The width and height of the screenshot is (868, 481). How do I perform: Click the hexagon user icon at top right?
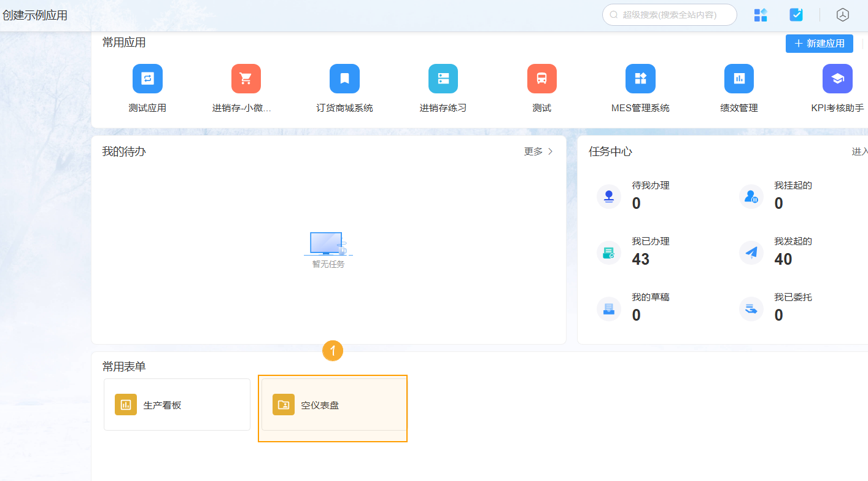coord(843,15)
